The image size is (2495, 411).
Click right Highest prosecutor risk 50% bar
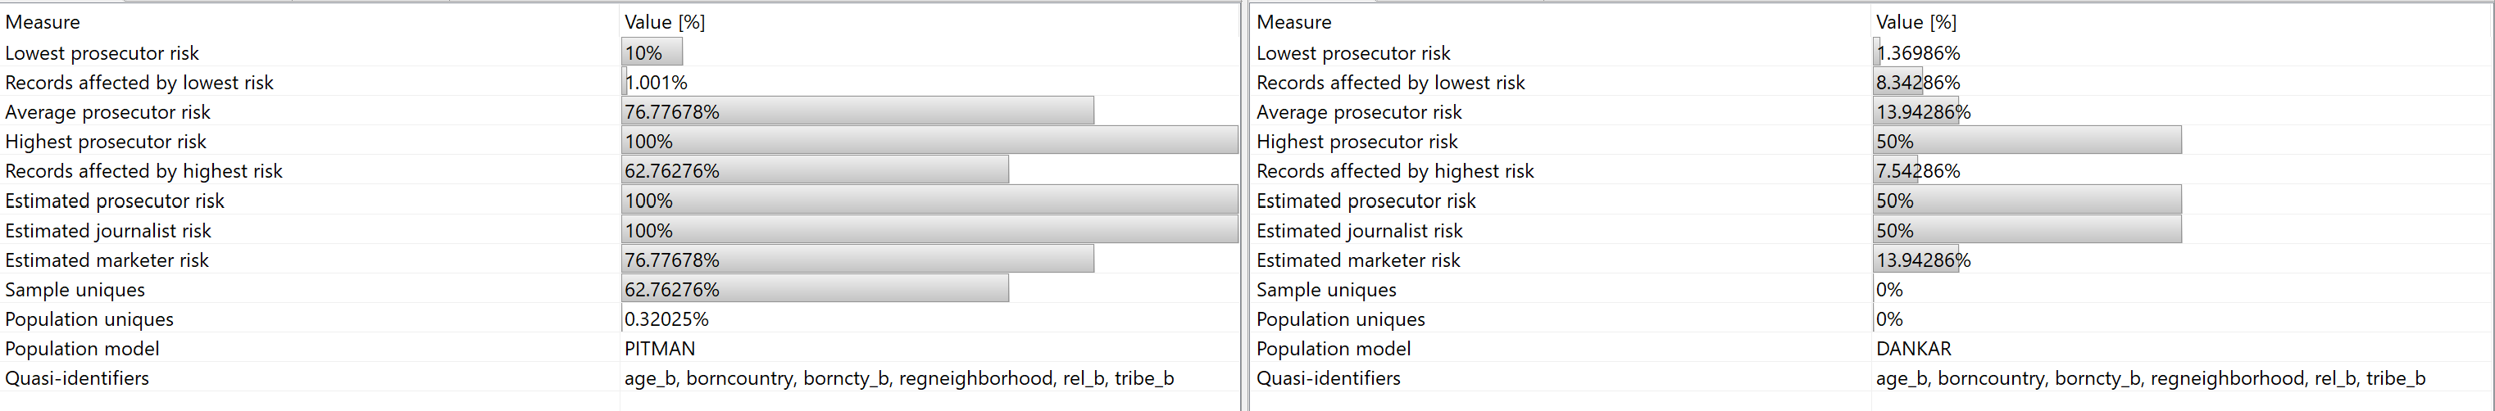2027,141
